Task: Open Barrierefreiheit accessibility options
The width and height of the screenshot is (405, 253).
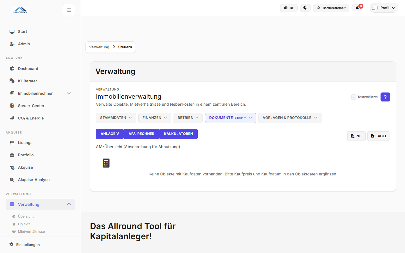Action: (331, 8)
